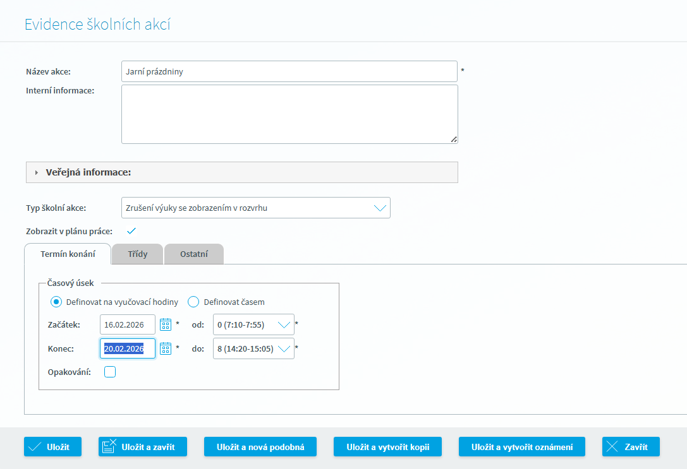Switch to the Ostatní tab
The image size is (687, 469).
(x=193, y=254)
